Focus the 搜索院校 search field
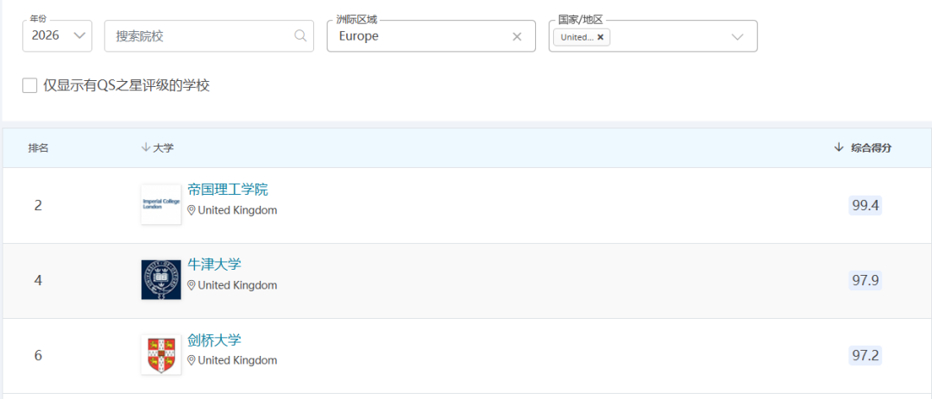Screen dimensions: 932x399 [209, 35]
